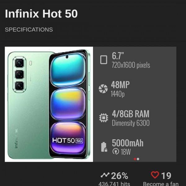Click the chipset processor icon
Viewport: 186px width, 186px height.
[x=104, y=118]
